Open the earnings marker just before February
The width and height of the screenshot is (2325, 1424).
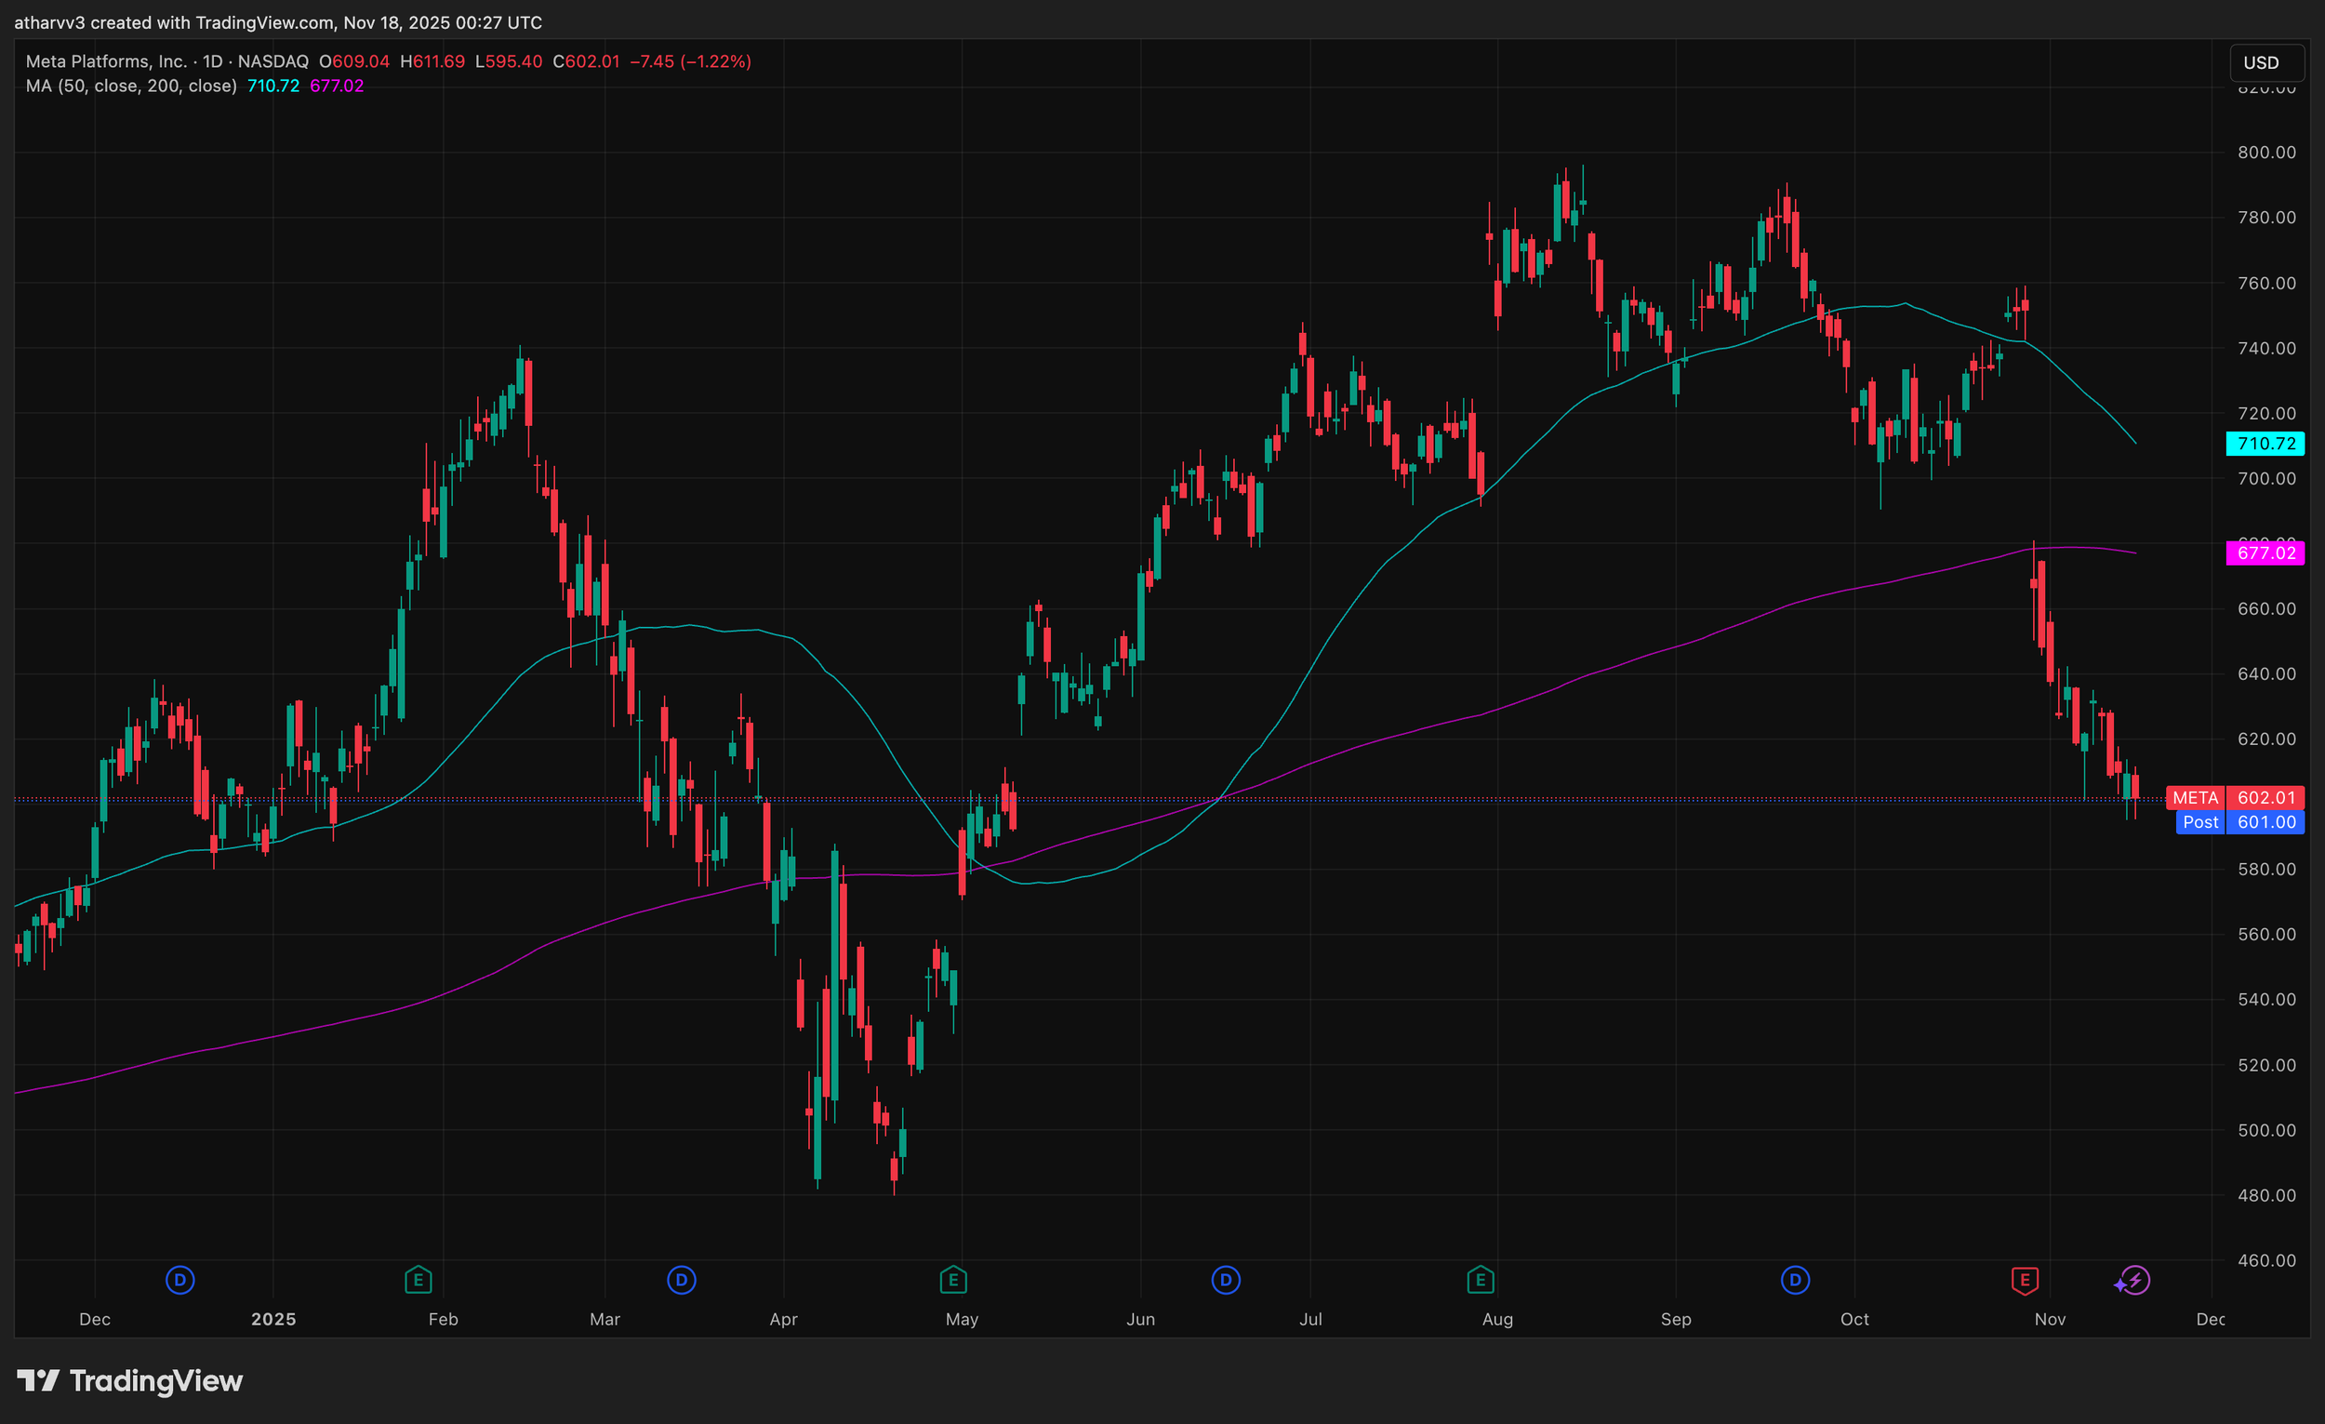click(x=418, y=1281)
